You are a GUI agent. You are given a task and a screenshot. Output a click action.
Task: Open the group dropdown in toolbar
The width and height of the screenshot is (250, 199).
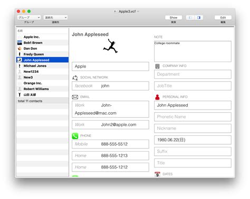[29, 17]
